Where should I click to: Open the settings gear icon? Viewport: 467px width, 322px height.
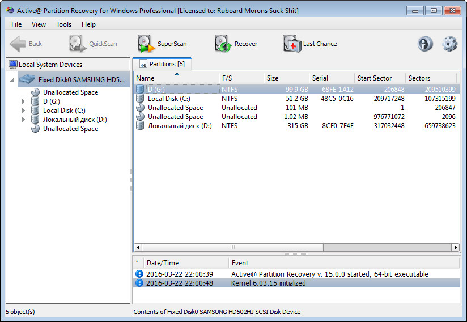coord(449,44)
